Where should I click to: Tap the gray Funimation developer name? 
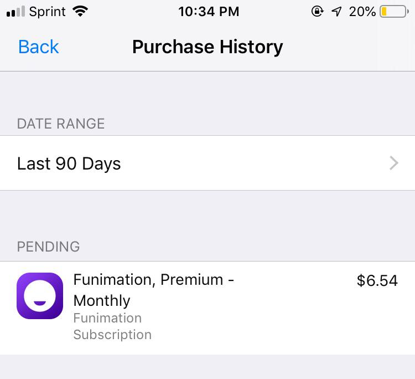pos(107,318)
